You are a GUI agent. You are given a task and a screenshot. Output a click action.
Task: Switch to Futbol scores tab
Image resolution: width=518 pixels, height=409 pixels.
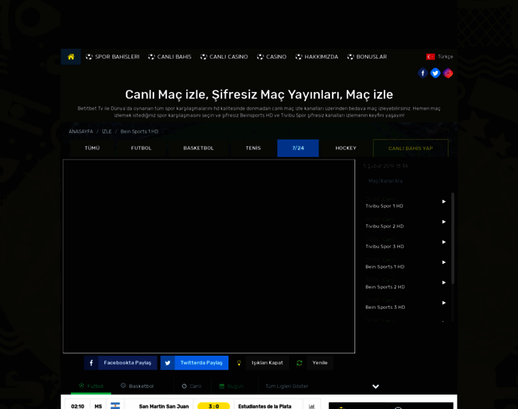pos(91,387)
